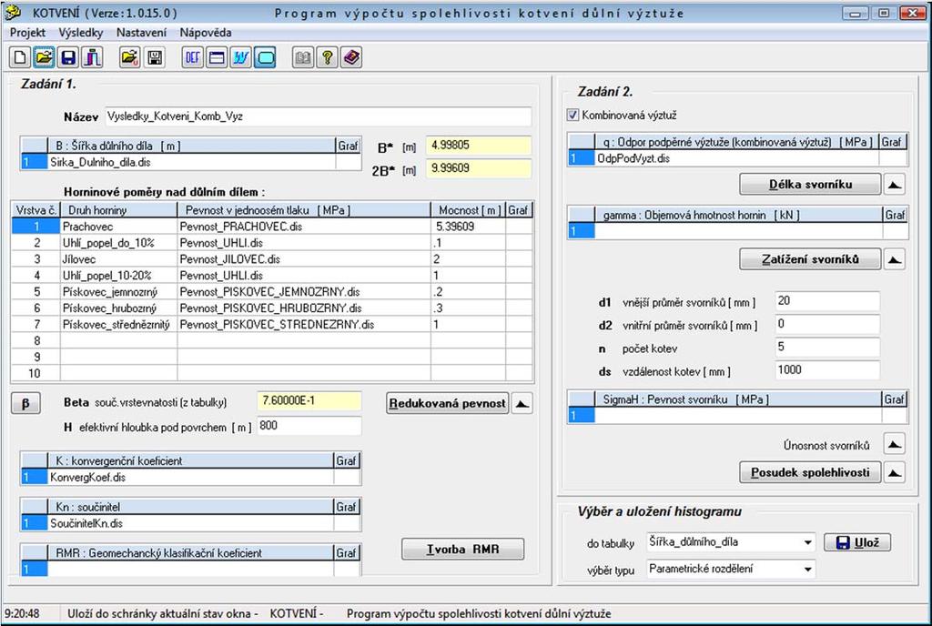Click the Ulož save button

click(857, 542)
